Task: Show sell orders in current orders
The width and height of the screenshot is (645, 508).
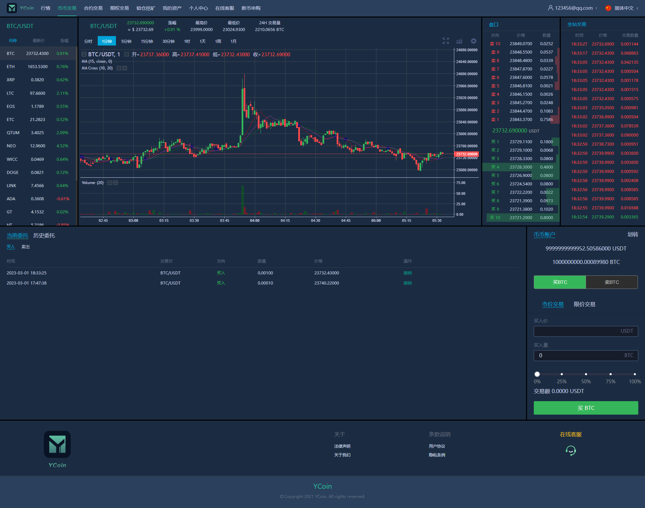Action: click(x=26, y=247)
